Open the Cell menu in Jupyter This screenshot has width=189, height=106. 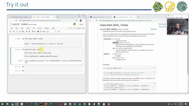click(34, 28)
